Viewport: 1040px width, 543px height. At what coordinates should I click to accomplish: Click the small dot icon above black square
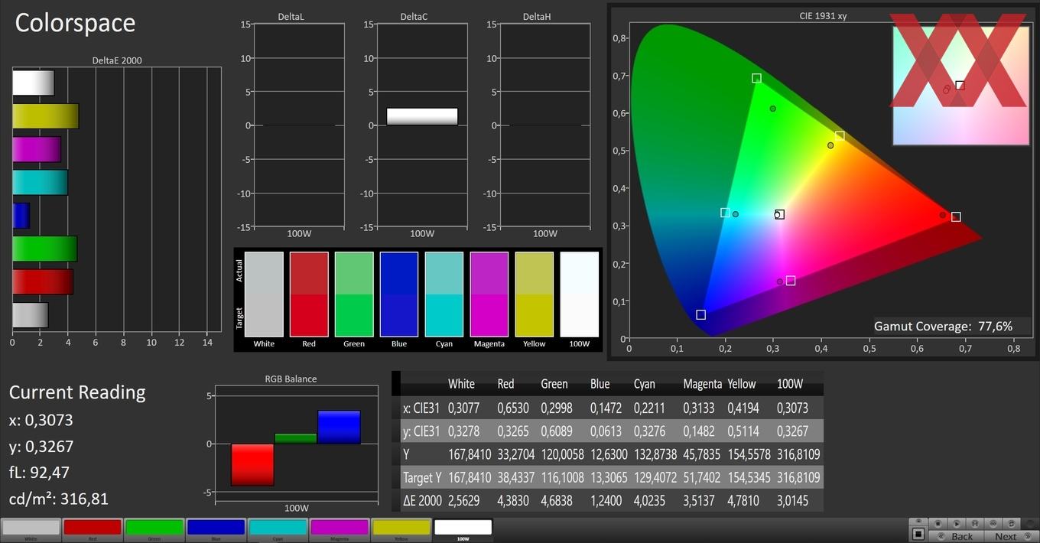[918, 521]
